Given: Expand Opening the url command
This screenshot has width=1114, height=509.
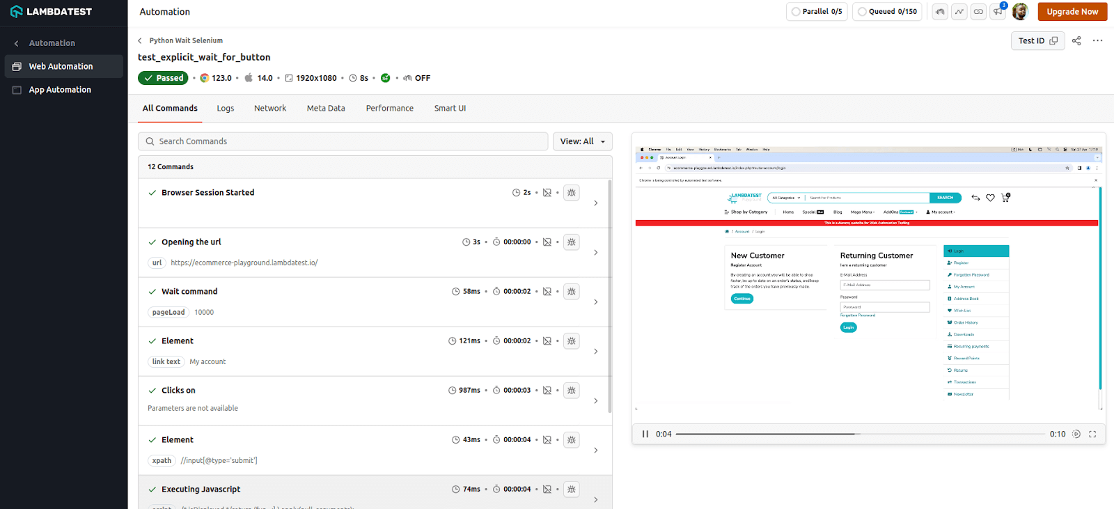Looking at the screenshot, I should 595,253.
